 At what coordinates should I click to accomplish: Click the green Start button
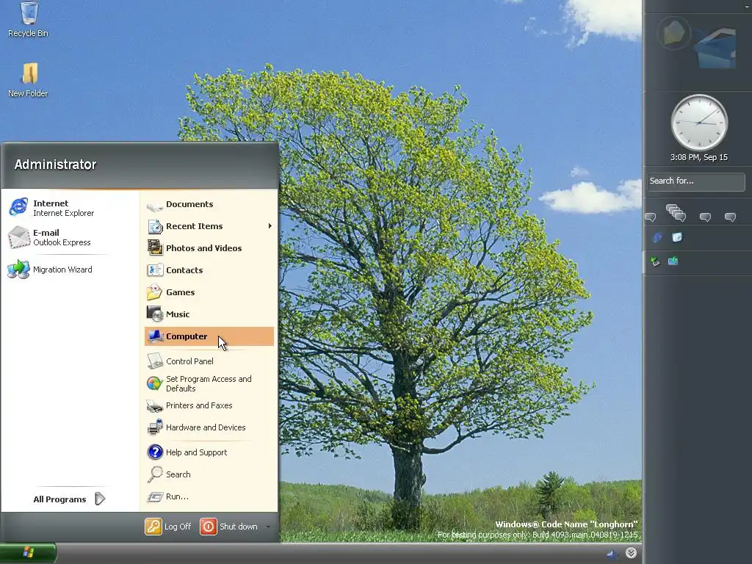pos(28,552)
